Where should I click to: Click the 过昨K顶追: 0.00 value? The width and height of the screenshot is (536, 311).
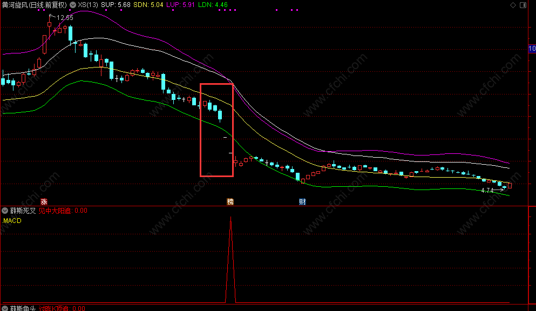[62, 308]
